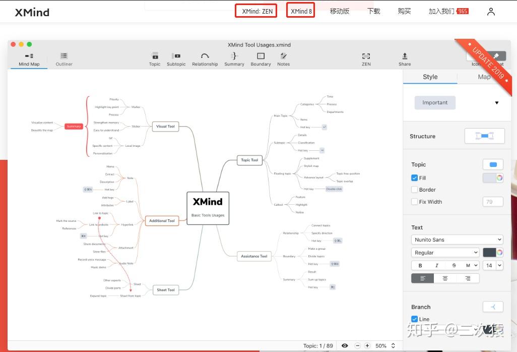
Task: Toggle the eye visibility icon in status bar
Action: pos(345,346)
